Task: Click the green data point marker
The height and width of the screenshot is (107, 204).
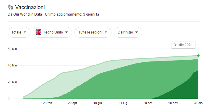Action: point(198,56)
